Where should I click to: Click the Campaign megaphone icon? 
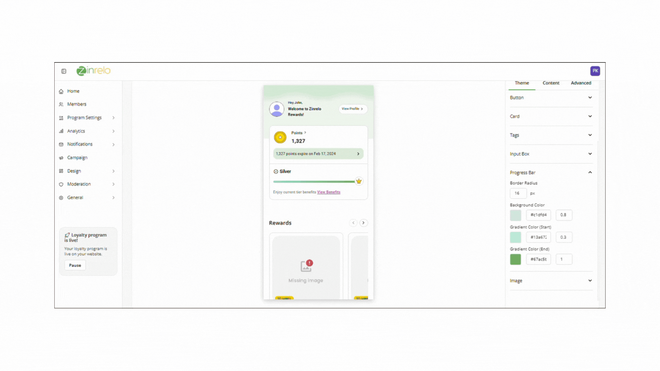(61, 158)
